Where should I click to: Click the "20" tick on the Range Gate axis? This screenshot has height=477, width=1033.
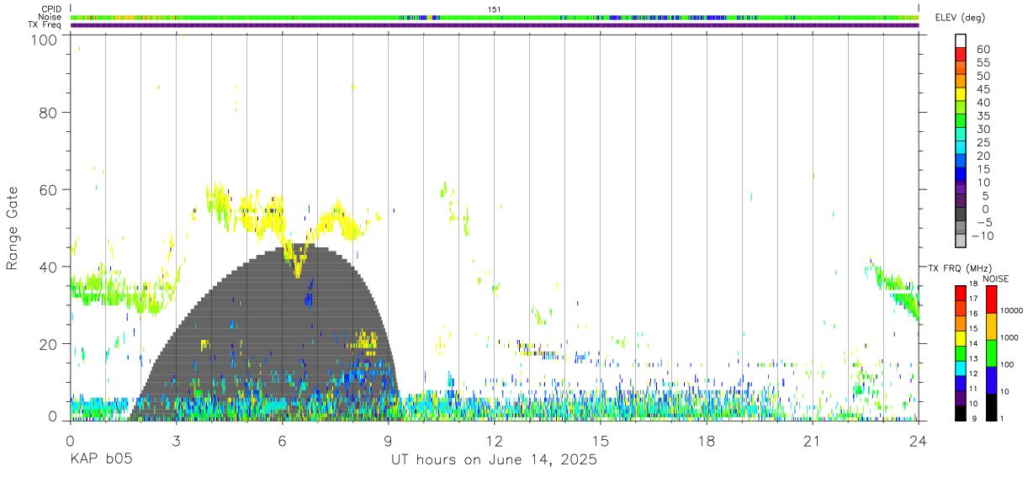pyautogui.click(x=49, y=344)
